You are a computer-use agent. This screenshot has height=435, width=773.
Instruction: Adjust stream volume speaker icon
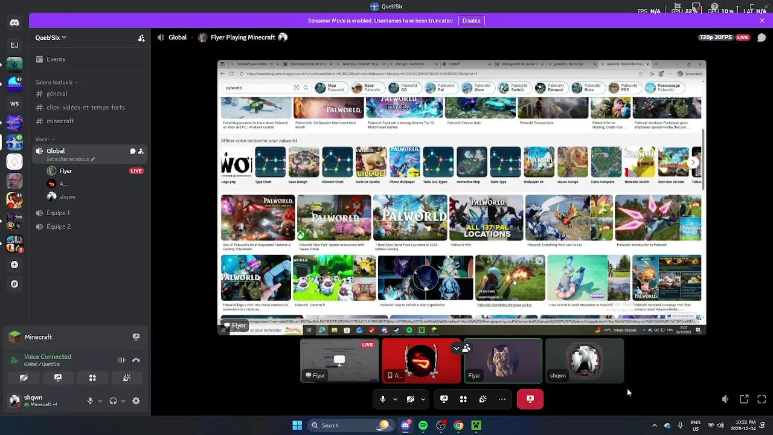click(725, 399)
